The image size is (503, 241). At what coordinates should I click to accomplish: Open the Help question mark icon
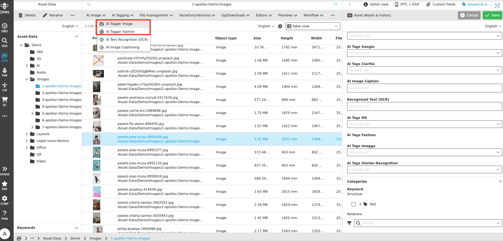click(x=5, y=215)
